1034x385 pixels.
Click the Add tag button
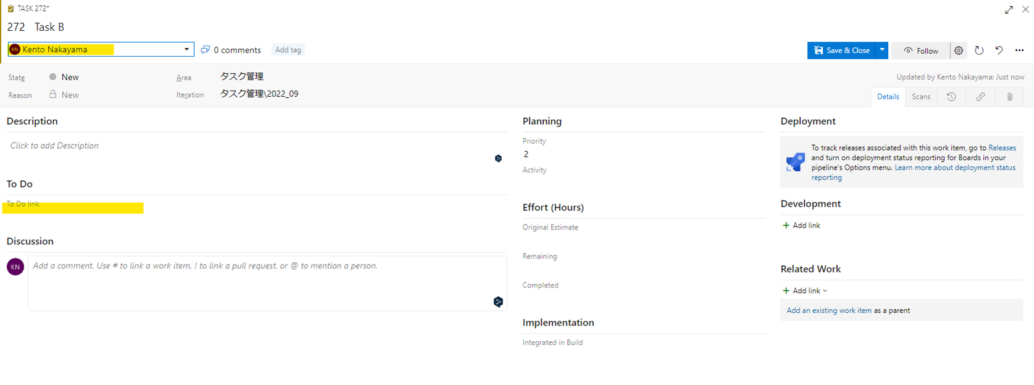coord(288,50)
